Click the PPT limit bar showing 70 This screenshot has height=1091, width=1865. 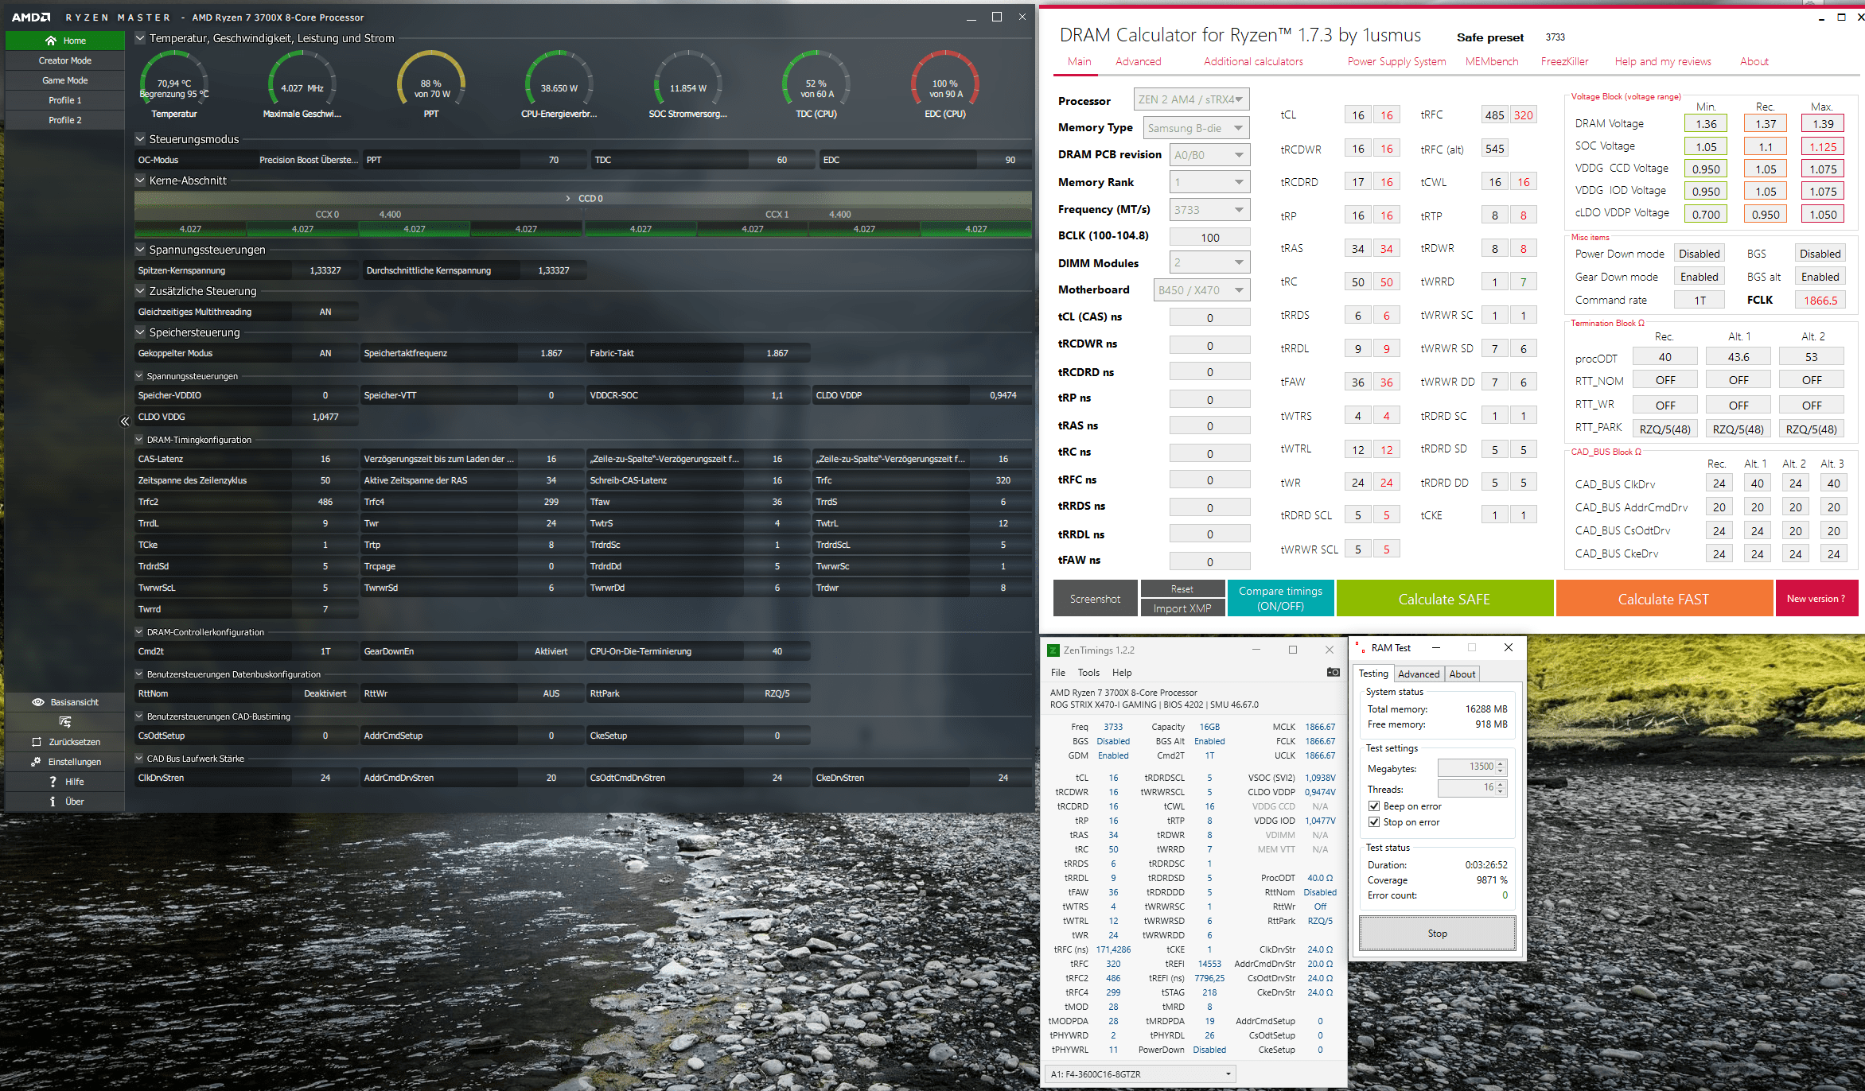(x=475, y=160)
